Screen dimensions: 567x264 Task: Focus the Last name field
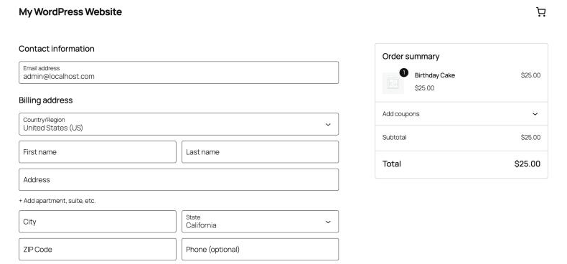[260, 152]
